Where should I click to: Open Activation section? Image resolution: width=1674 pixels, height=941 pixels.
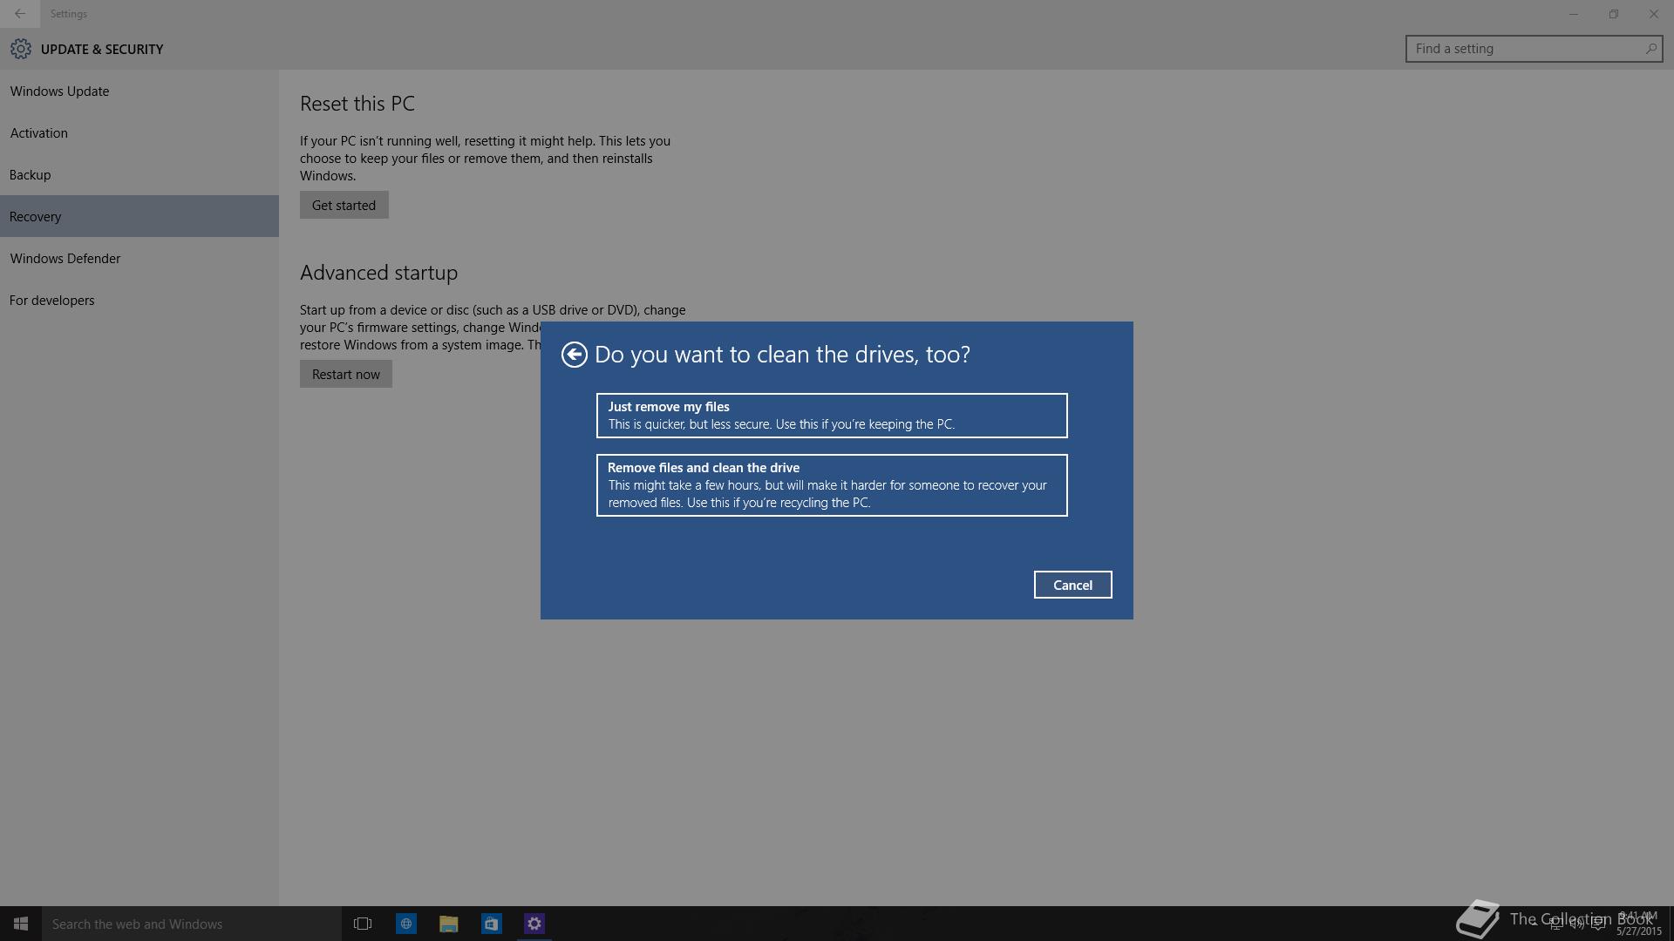click(x=139, y=132)
